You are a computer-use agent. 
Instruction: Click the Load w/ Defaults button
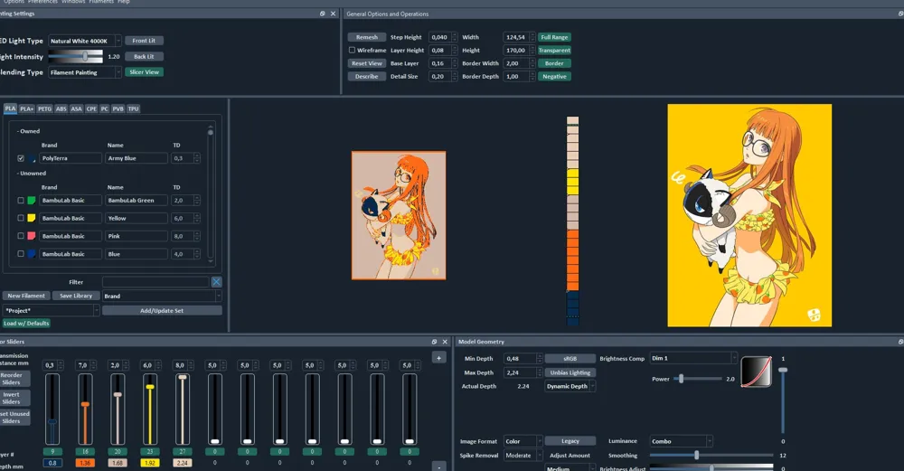tap(26, 324)
